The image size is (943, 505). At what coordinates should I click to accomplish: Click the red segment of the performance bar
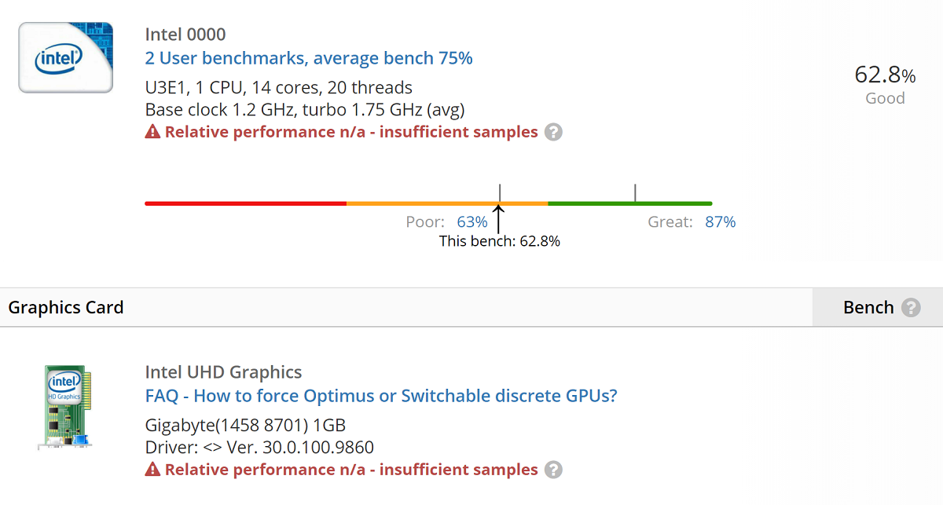point(245,203)
